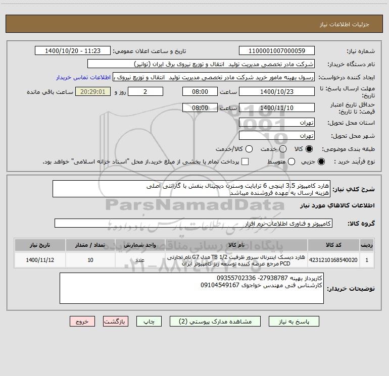Click the unit cell عدد
The height and width of the screenshot is (376, 389).
[x=140, y=260]
